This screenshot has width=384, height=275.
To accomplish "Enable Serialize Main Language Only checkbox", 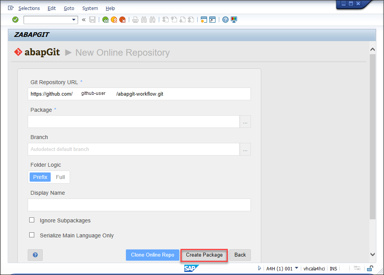I will (x=32, y=235).
